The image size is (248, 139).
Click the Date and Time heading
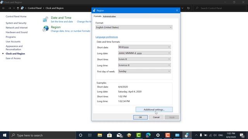61,18
